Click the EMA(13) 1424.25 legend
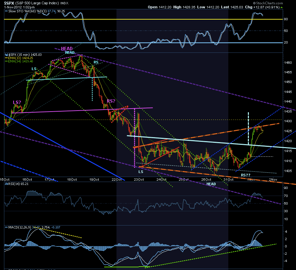The width and height of the screenshot is (296, 270). (19, 58)
